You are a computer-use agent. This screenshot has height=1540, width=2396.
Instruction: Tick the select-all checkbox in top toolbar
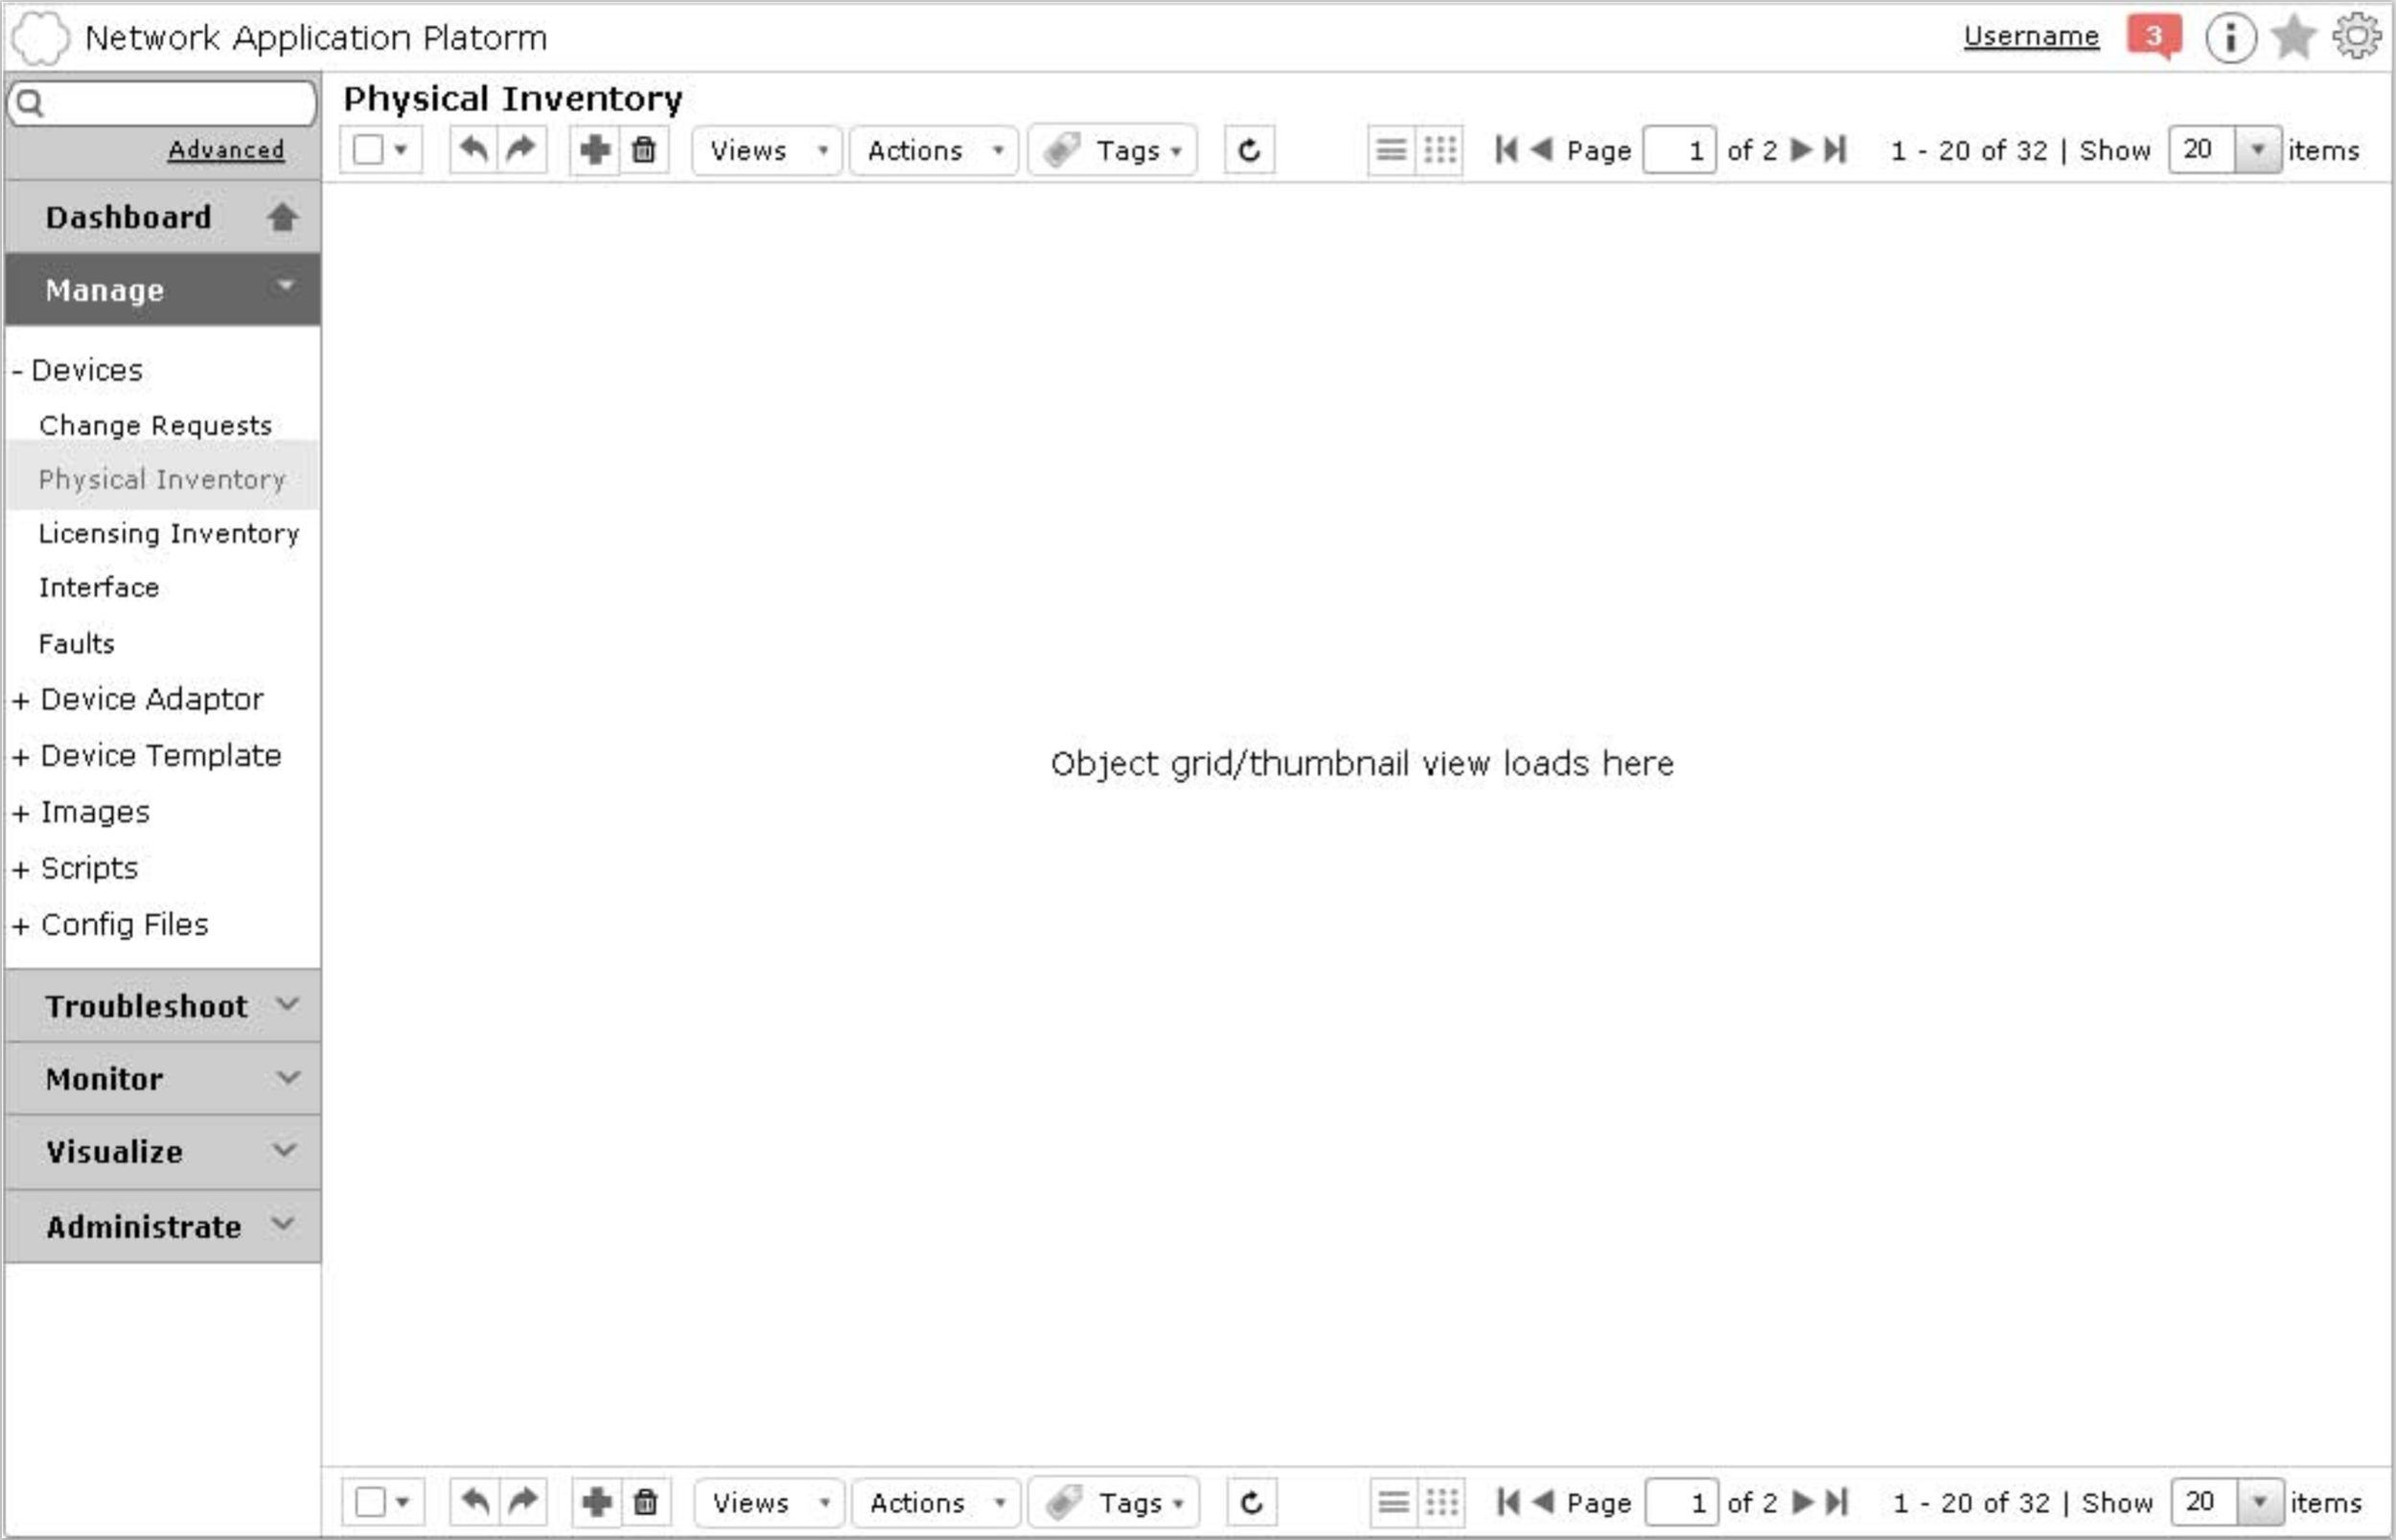[368, 150]
